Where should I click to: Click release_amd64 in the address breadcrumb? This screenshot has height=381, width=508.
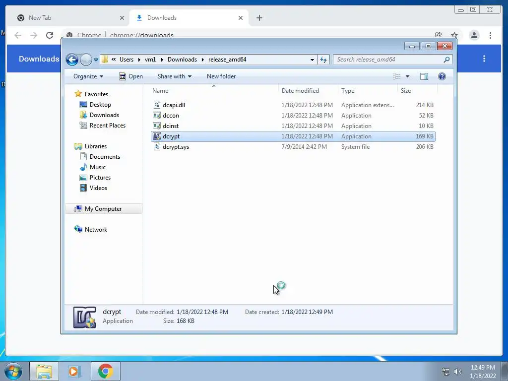[x=227, y=60]
